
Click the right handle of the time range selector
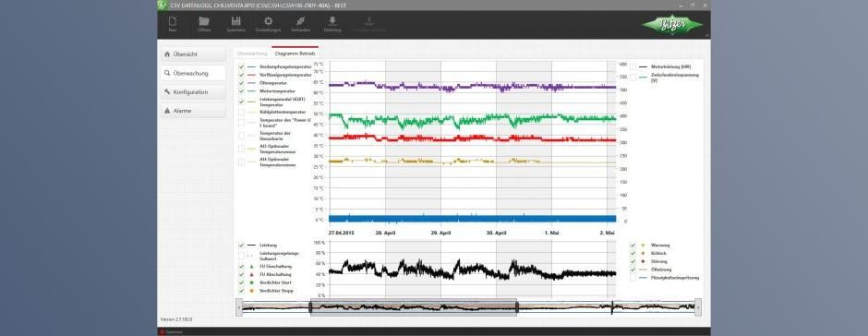[x=516, y=307]
